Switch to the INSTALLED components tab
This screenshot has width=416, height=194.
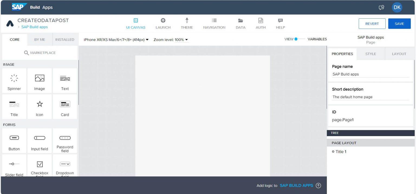(x=65, y=39)
